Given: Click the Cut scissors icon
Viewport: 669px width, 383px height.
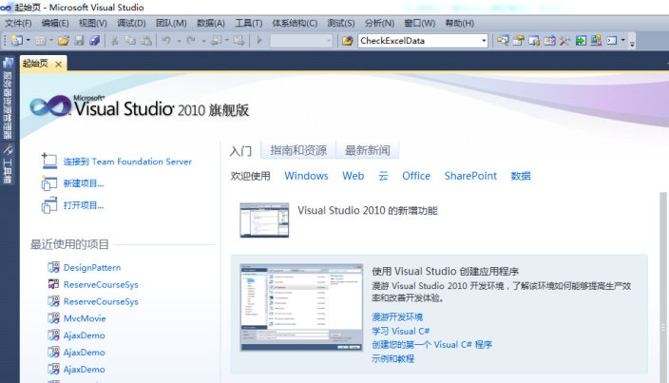Looking at the screenshot, I should [x=114, y=41].
